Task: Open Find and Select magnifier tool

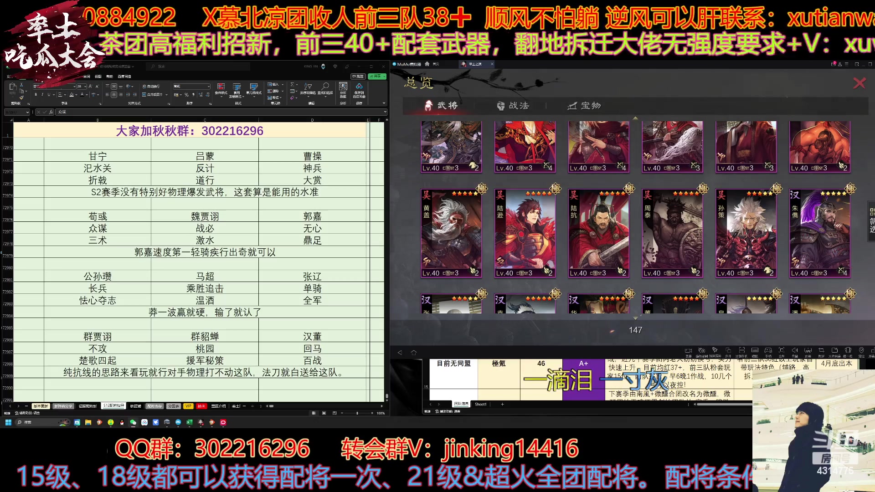Action: [325, 89]
